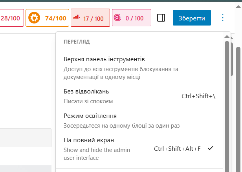The width and height of the screenshot is (242, 172).
Task: Click the partially visible 28/100 score badge
Action: (11, 18)
